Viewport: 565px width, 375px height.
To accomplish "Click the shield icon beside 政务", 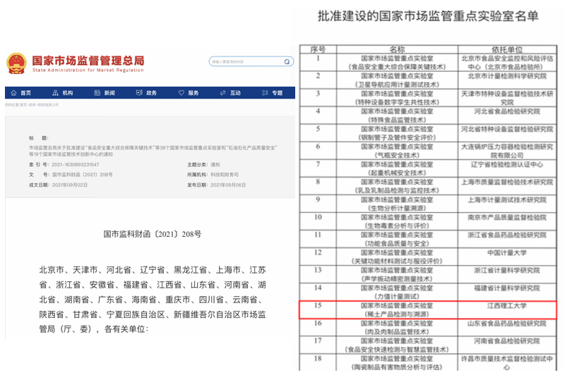I will coord(139,93).
